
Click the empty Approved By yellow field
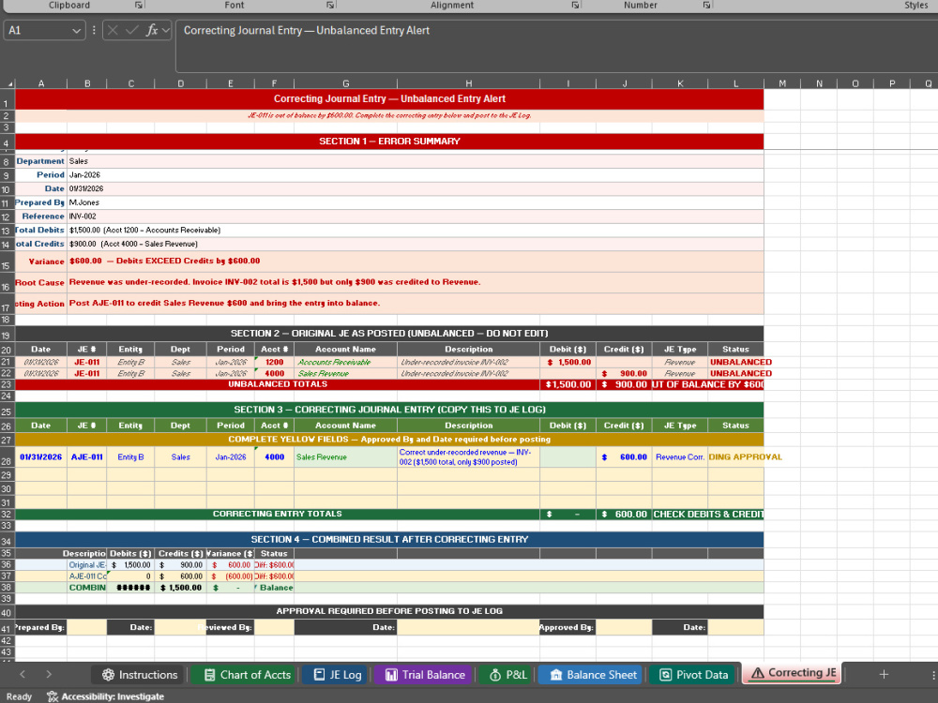click(624, 627)
